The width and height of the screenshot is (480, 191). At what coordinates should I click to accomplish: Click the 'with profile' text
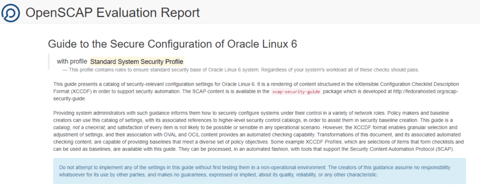point(72,62)
